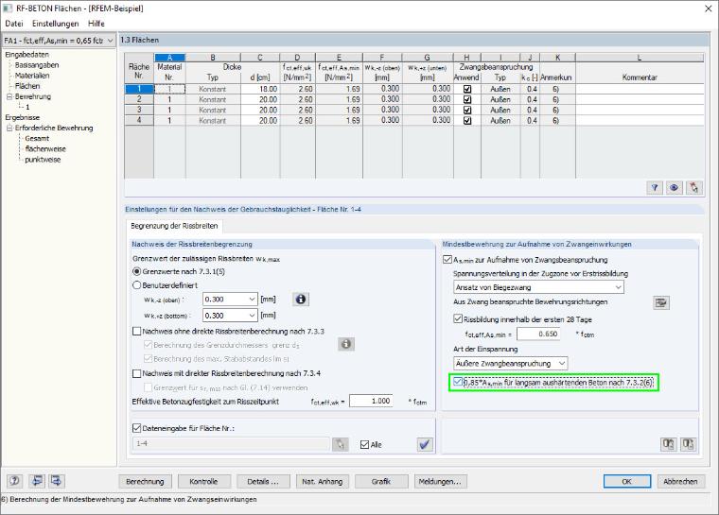The width and height of the screenshot is (719, 515).
Task: Collapse 'Erforderliche Bewehrung' tree node
Action: pyautogui.click(x=9, y=129)
